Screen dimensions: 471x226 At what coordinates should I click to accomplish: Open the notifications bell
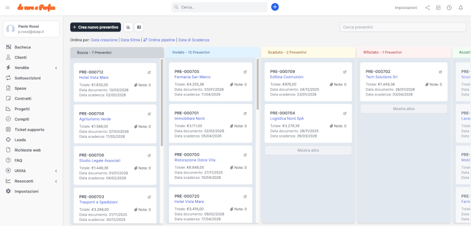point(461,8)
